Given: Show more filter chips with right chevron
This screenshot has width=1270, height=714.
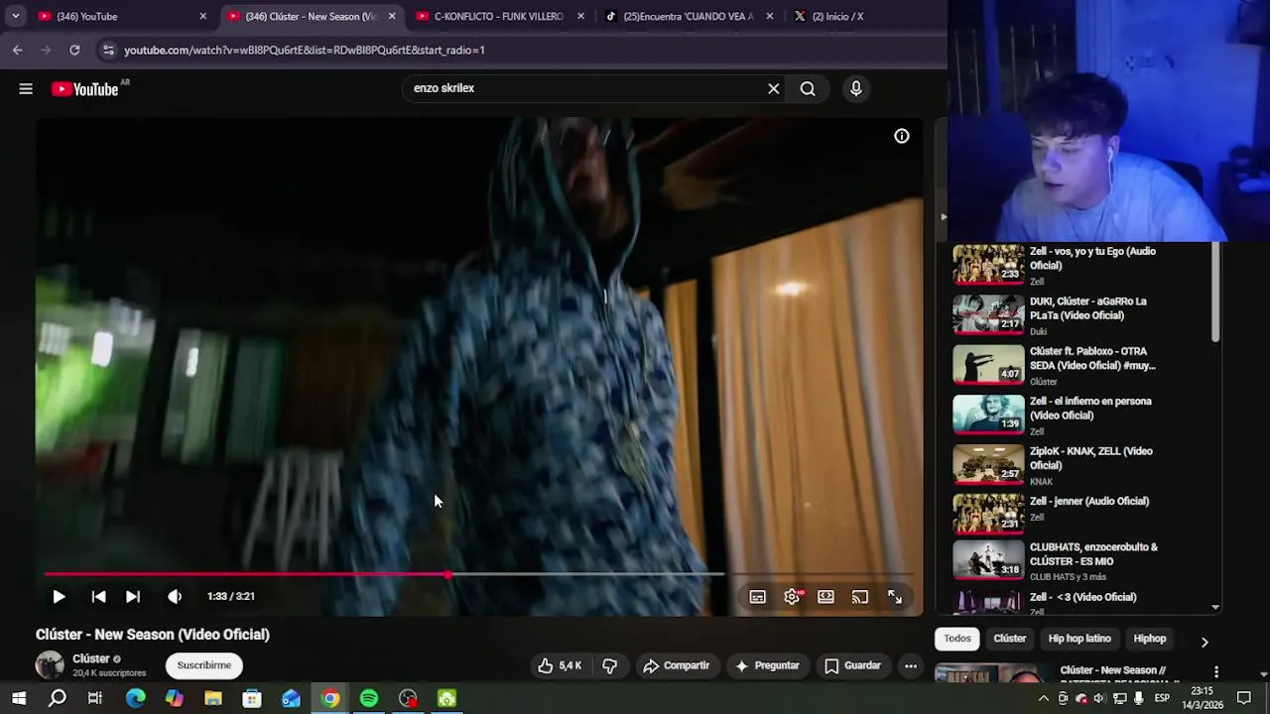Looking at the screenshot, I should tap(1205, 642).
